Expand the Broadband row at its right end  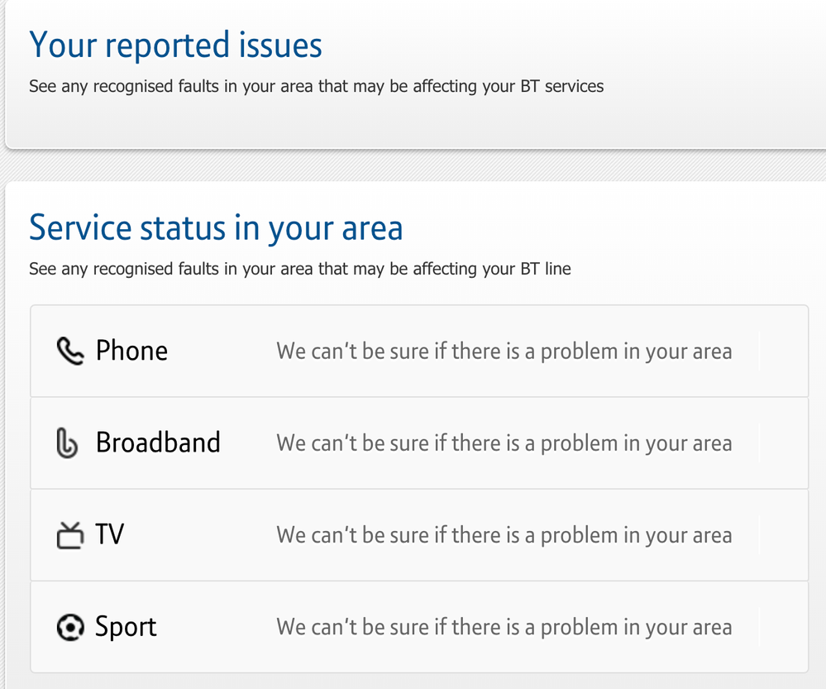point(782,443)
